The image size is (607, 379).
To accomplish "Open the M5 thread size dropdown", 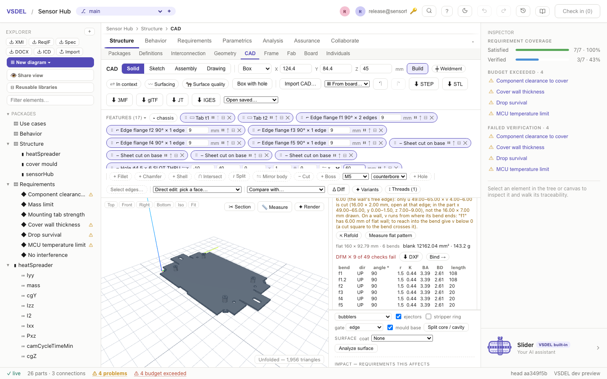I will 355,176.
